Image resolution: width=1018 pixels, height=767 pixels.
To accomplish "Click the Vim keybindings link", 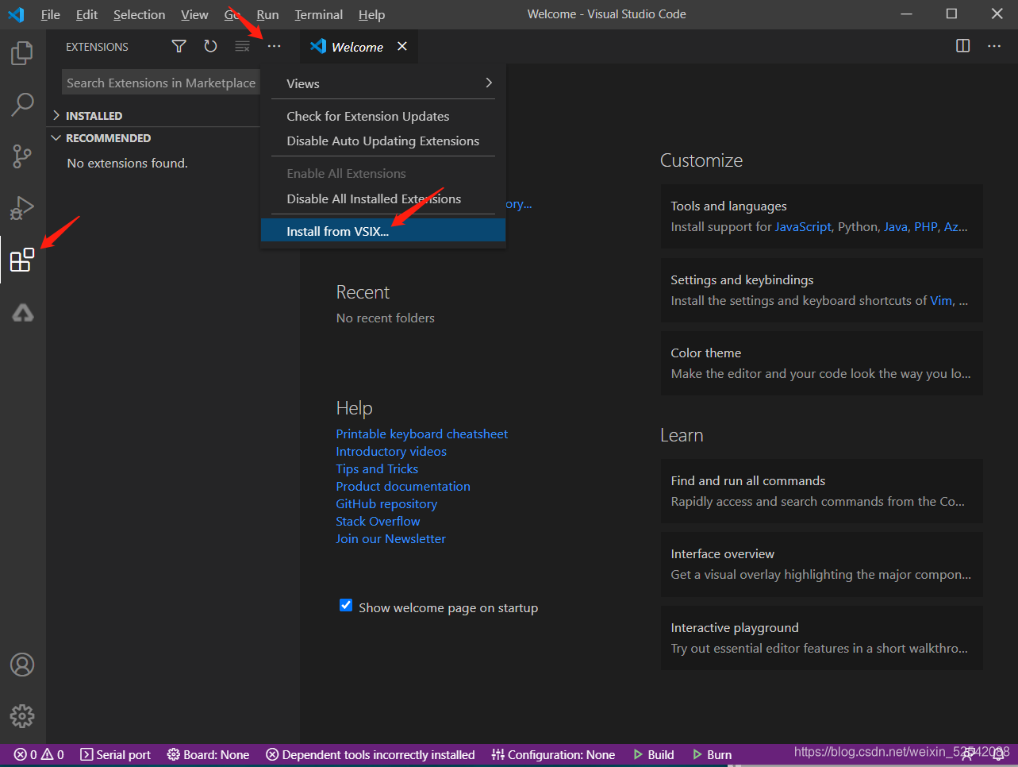I will tap(941, 300).
